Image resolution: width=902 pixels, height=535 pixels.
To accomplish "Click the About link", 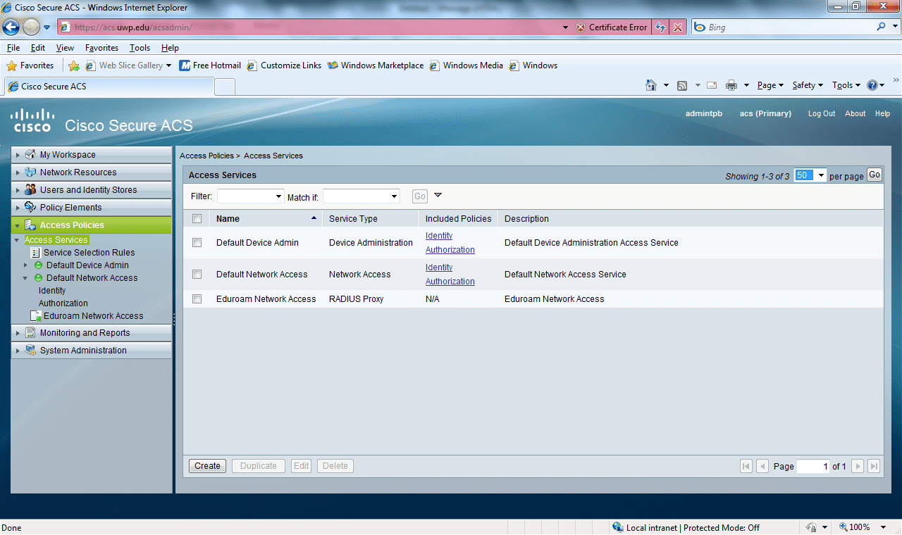I will point(855,113).
